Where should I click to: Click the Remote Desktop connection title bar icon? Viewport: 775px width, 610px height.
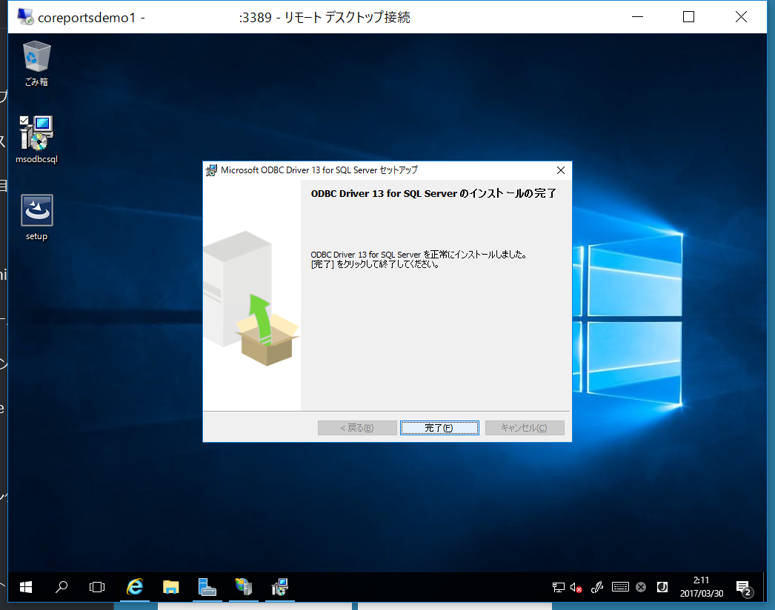[x=25, y=17]
